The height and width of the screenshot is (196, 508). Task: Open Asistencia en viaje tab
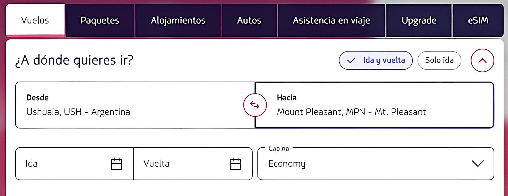coord(331,21)
